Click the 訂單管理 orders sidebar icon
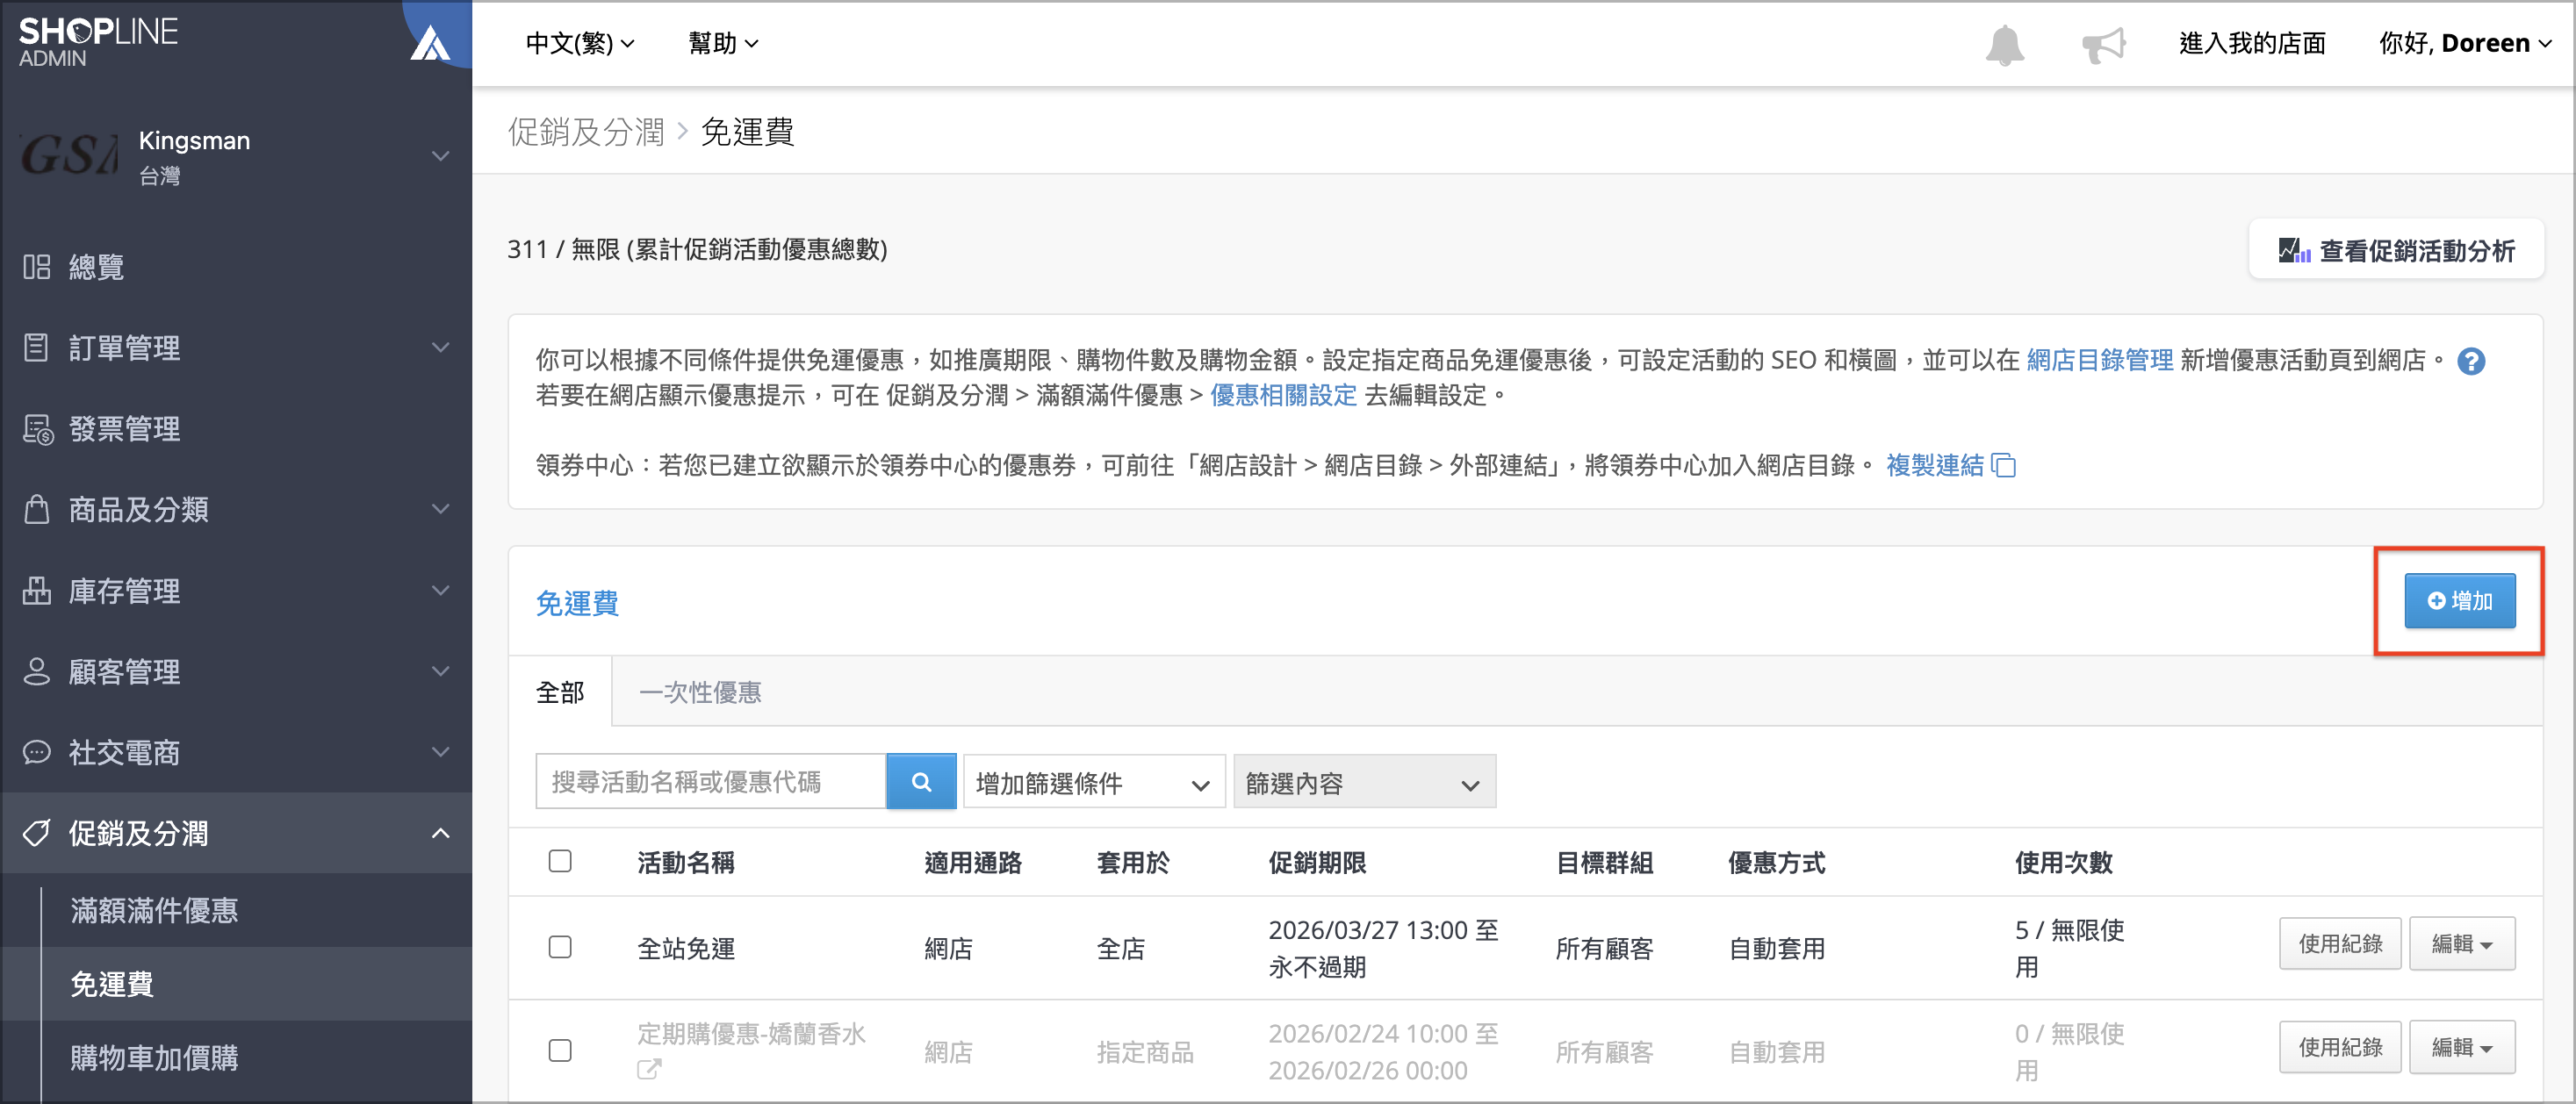The height and width of the screenshot is (1104, 2576). [37, 347]
